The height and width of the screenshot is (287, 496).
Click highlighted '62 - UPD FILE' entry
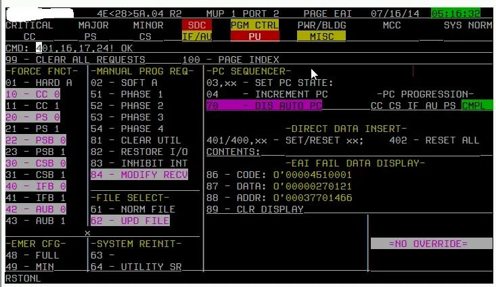[130, 221]
